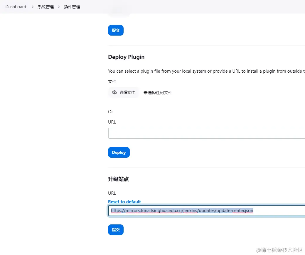Viewport: 305px width, 255px height.
Task: Click the 未选择任何文件 text
Action: click(158, 93)
